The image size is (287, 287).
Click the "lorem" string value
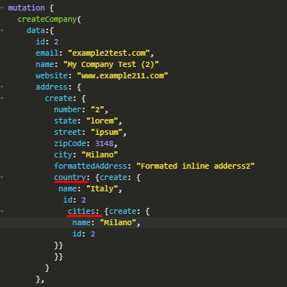coord(102,121)
